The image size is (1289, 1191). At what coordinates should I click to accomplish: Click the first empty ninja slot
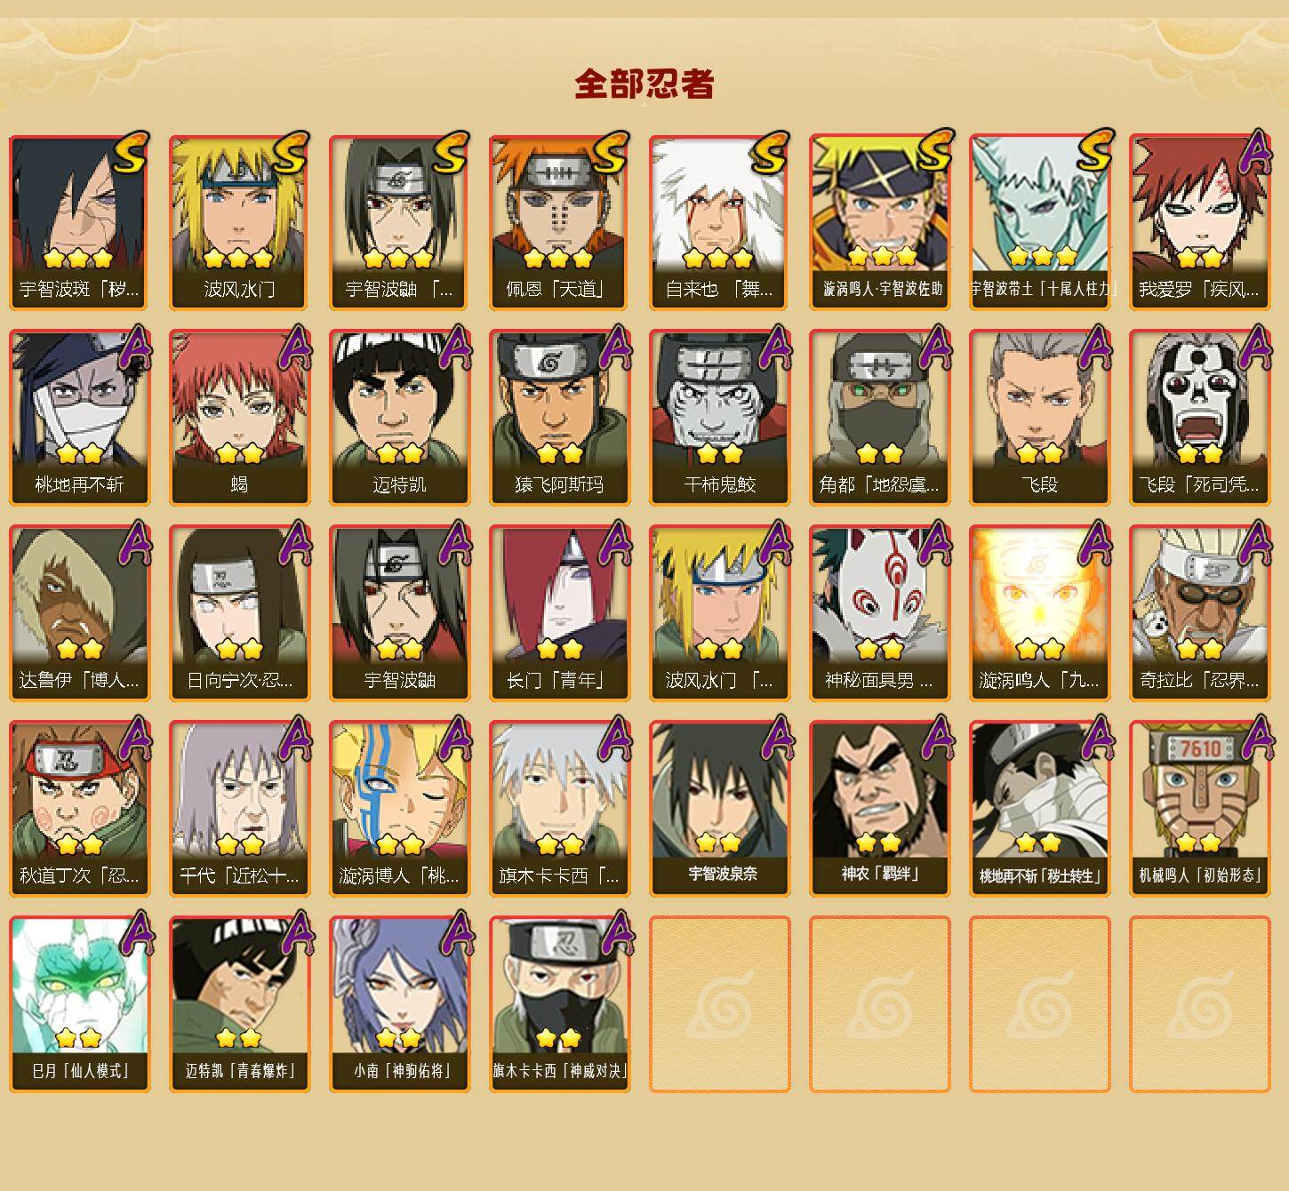click(719, 1004)
